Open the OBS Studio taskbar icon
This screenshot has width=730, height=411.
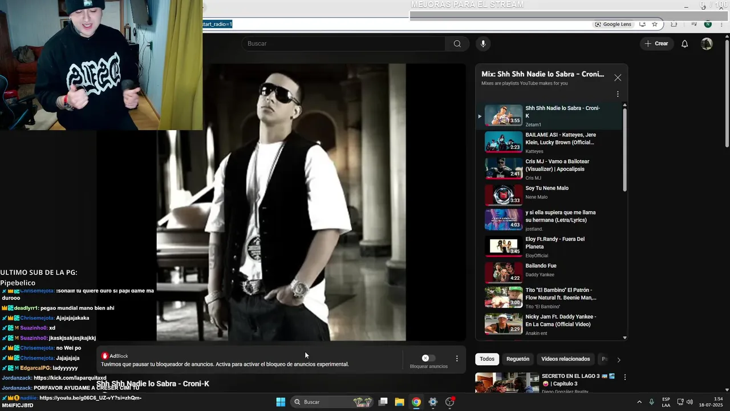(449, 402)
